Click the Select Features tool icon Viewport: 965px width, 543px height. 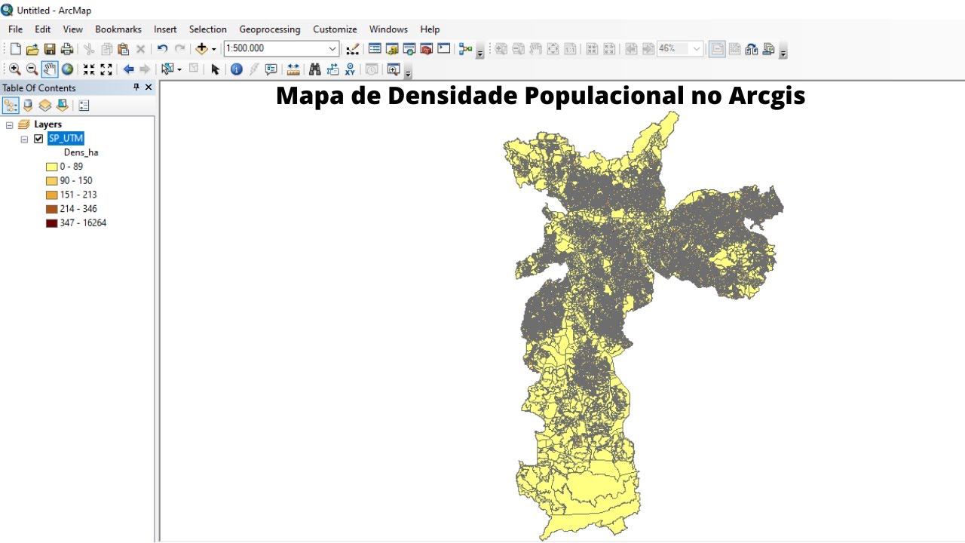pyautogui.click(x=167, y=69)
